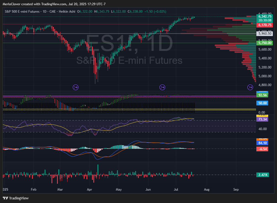Click the May label on time axis
The image size is (277, 203).
tap(119, 190)
